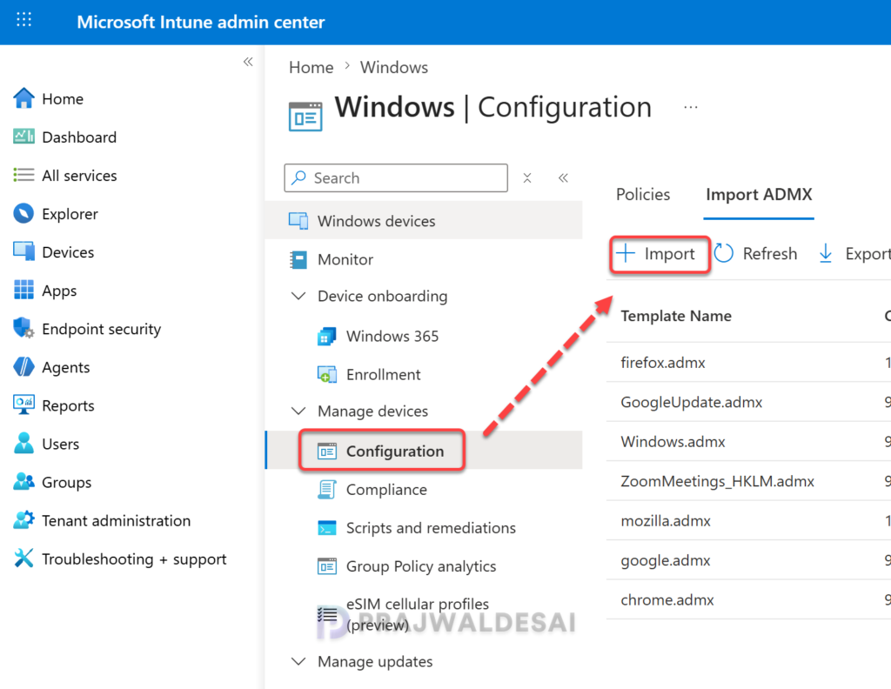The height and width of the screenshot is (689, 891).
Task: Sort by Template Name column header
Action: [676, 316]
